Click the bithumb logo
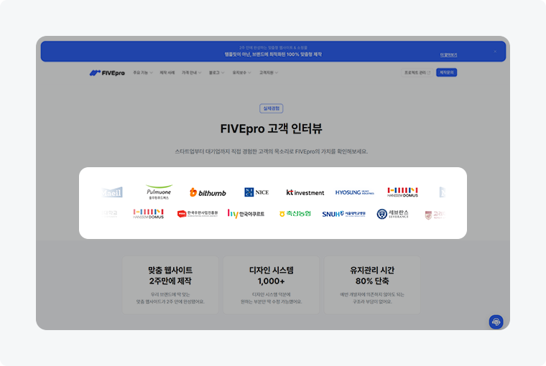 tap(208, 192)
